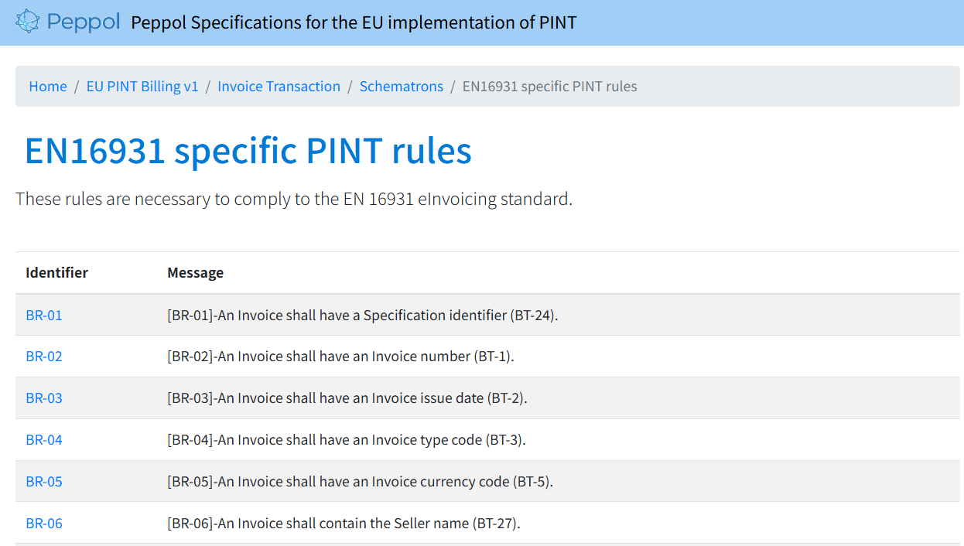Click the Peppol logo icon
This screenshot has height=546, width=964.
(x=28, y=22)
